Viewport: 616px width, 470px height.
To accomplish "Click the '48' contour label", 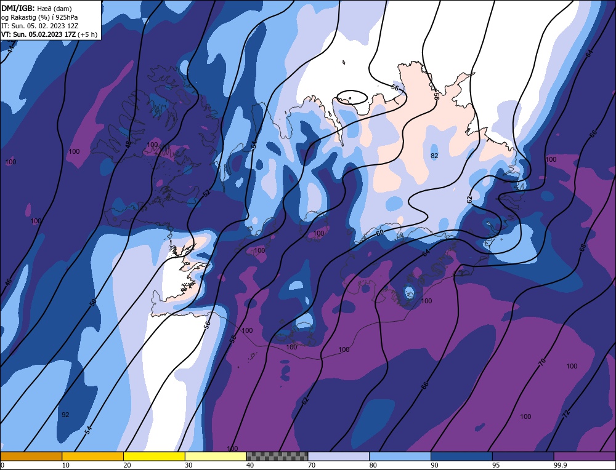I will point(128,145).
